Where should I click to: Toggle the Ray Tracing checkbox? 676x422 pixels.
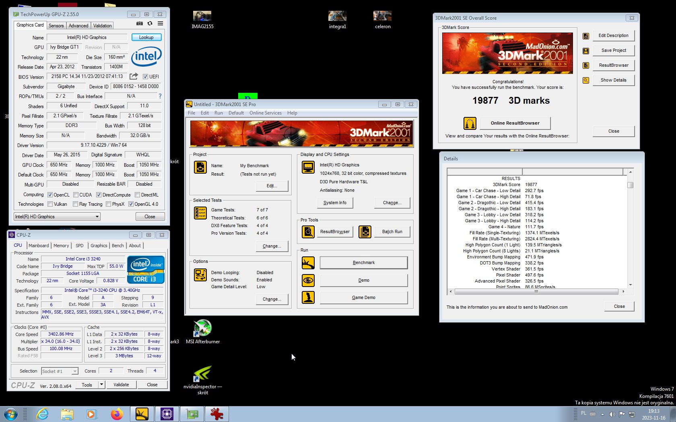tap(75, 204)
